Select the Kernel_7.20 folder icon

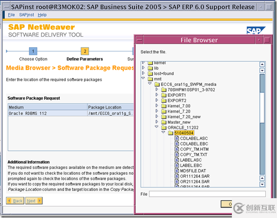[164, 111]
